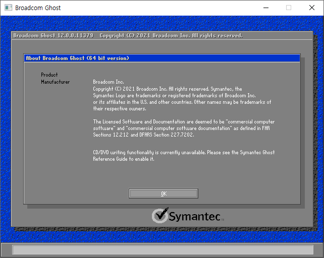Minimize the Broadcom Ghost window
Viewport: 324px width, 258px height.
tap(266, 8)
